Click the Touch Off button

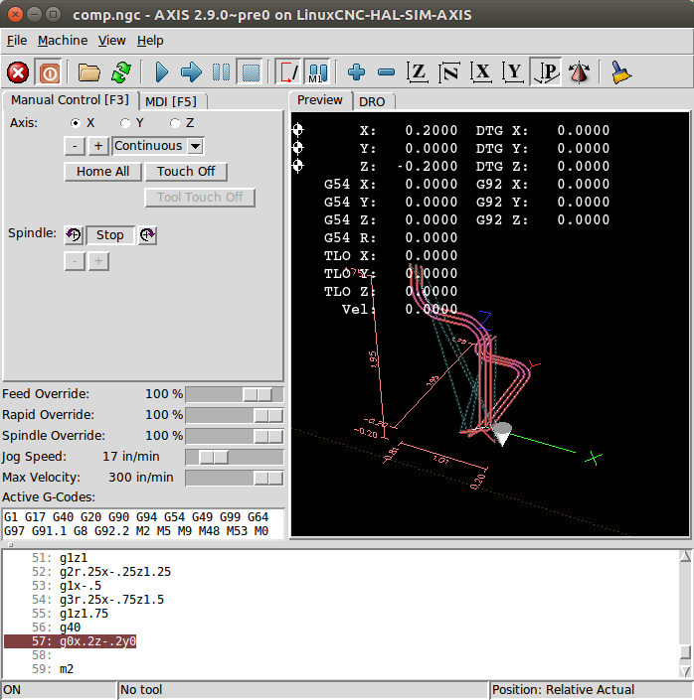click(186, 172)
